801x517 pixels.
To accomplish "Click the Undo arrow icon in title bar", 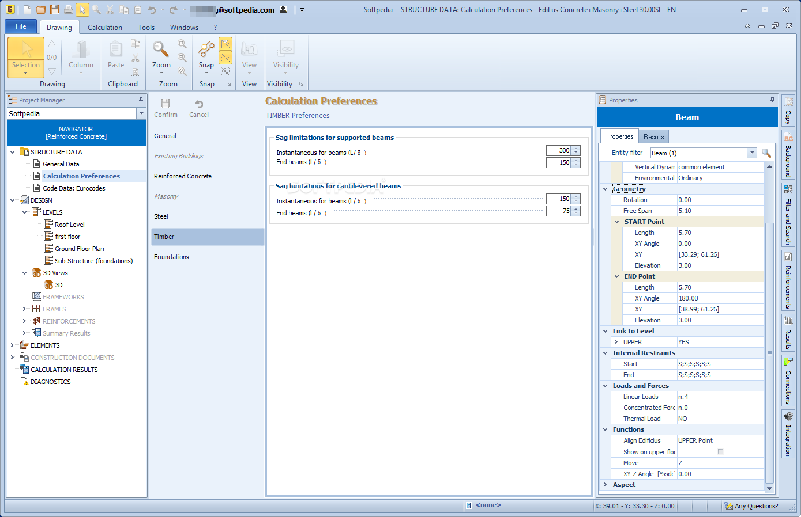I will pos(152,10).
